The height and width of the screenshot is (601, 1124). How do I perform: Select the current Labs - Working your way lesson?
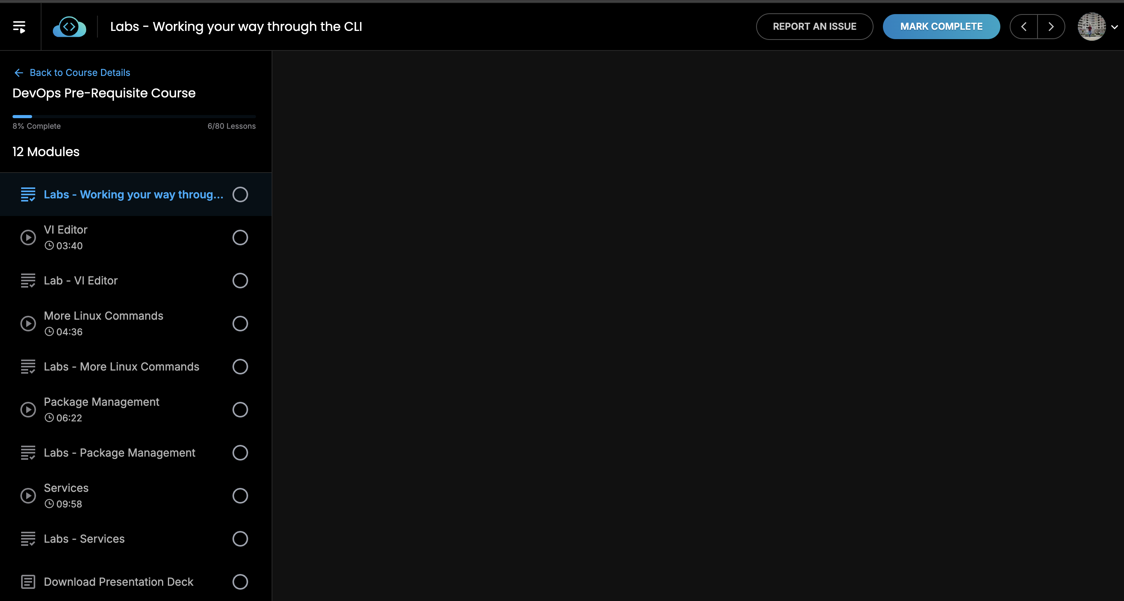click(x=133, y=194)
